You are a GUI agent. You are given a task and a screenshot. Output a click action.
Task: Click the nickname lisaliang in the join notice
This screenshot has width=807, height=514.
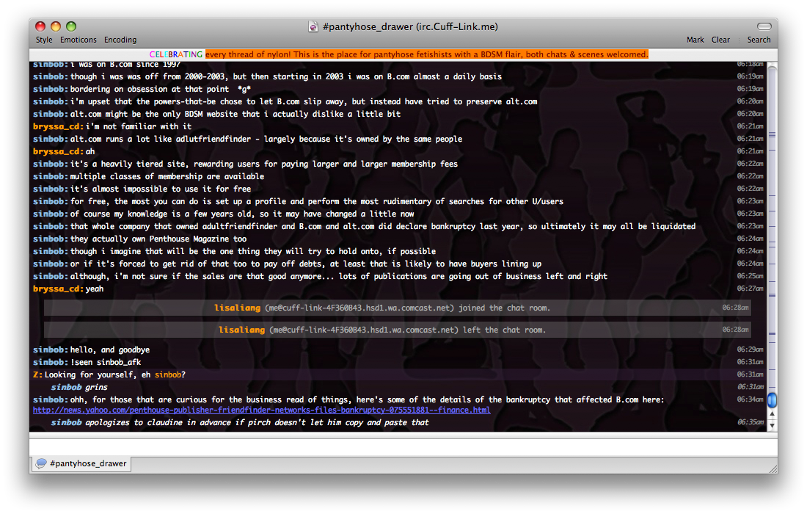click(x=237, y=308)
